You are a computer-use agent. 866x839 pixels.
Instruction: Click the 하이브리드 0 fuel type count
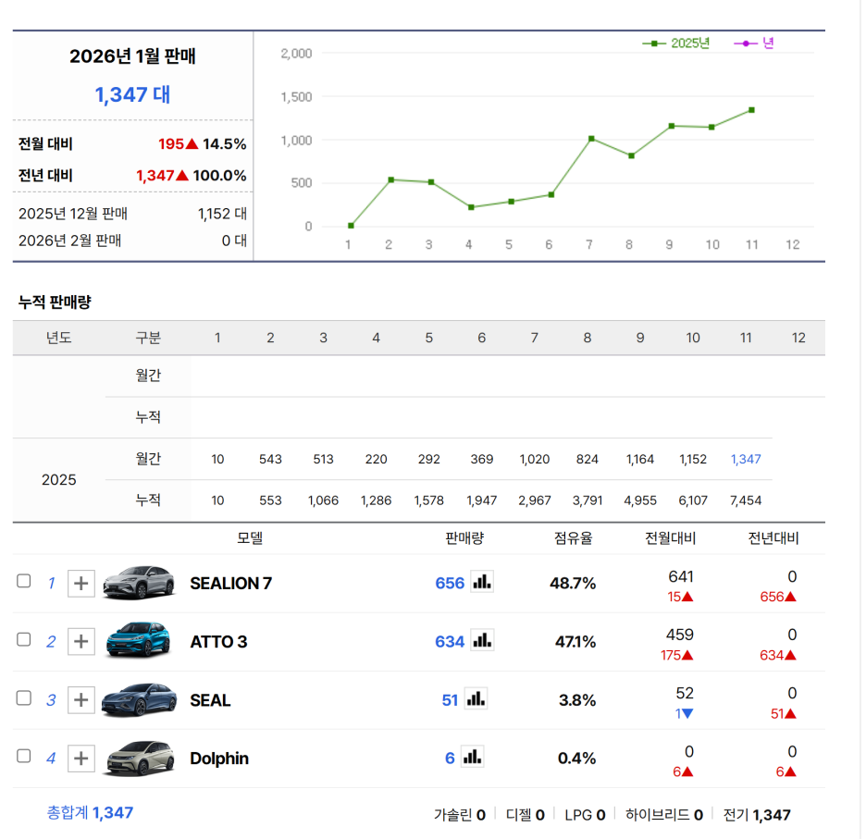pos(664,815)
